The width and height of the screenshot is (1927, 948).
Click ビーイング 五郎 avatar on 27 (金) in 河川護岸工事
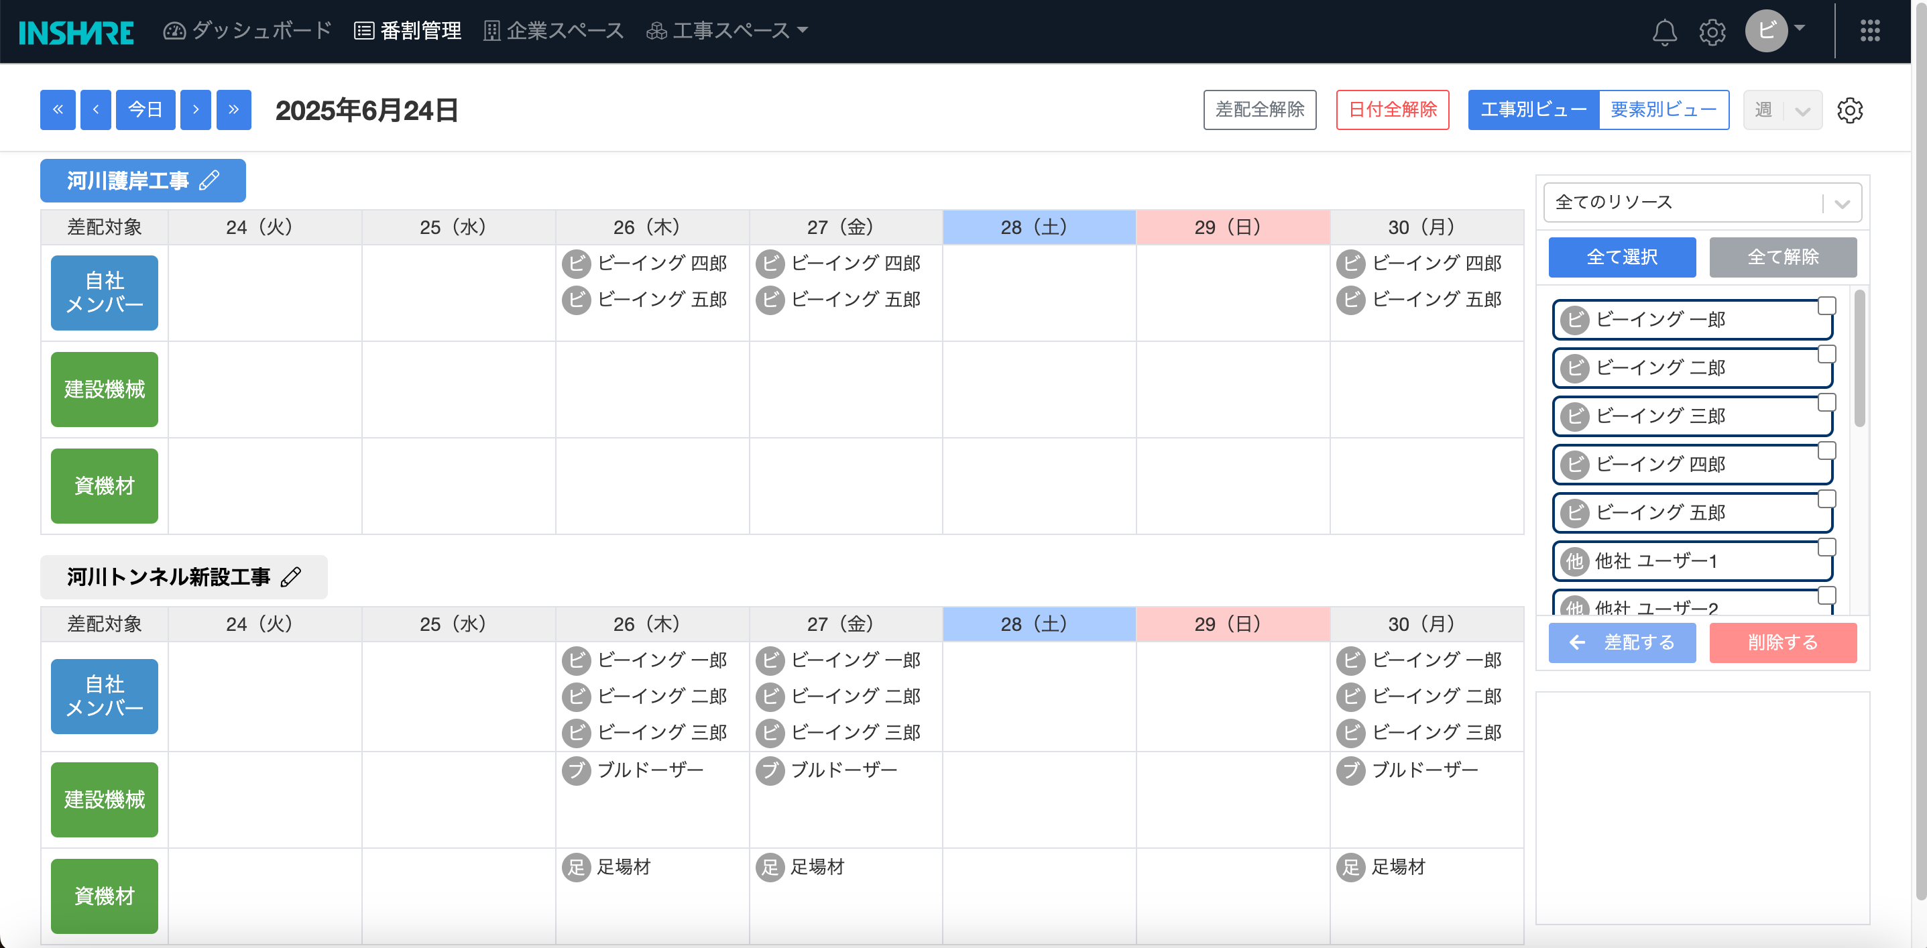[x=770, y=300]
